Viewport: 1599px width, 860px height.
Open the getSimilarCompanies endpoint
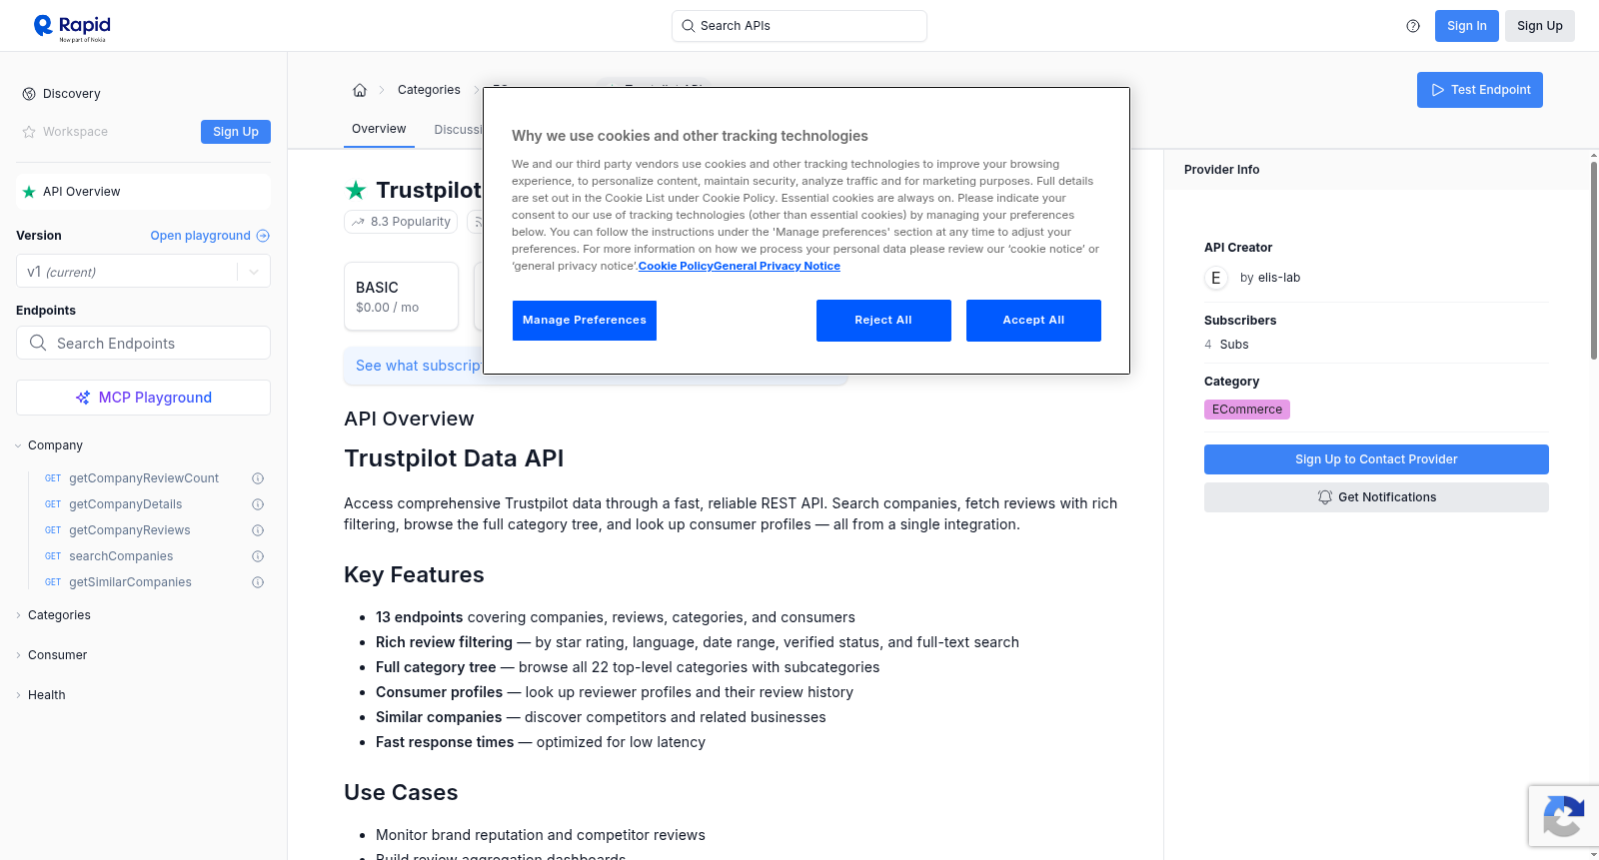click(x=130, y=582)
